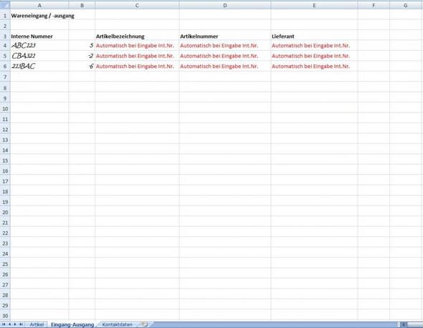
Task: Select column C header
Action: (x=137, y=6)
